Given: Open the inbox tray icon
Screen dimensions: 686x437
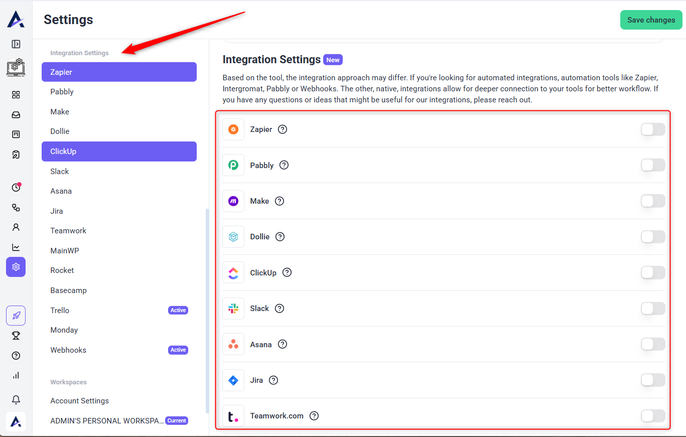Looking at the screenshot, I should tap(16, 115).
